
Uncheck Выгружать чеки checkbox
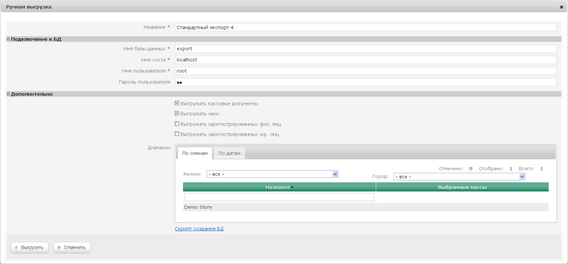pyautogui.click(x=177, y=113)
